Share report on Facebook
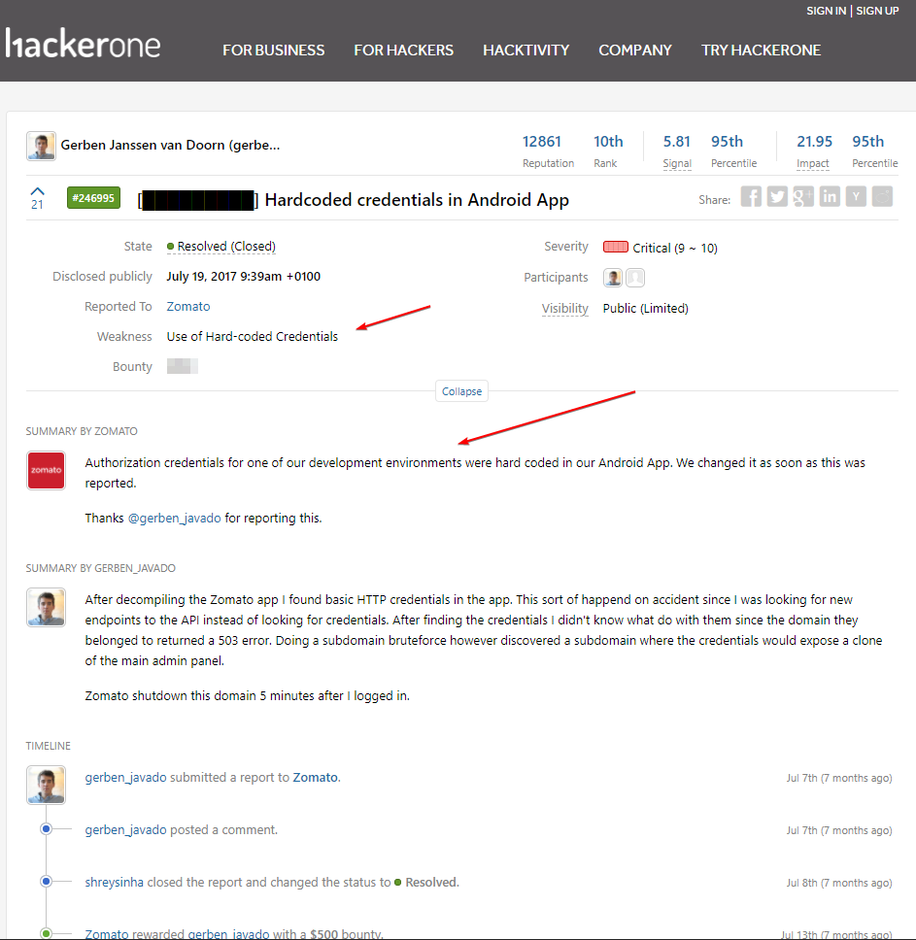The height and width of the screenshot is (940, 916). click(x=751, y=196)
